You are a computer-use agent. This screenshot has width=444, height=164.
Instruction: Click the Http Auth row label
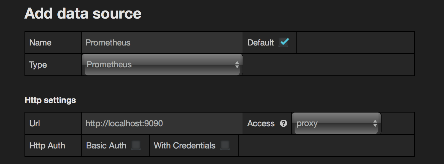click(x=47, y=145)
